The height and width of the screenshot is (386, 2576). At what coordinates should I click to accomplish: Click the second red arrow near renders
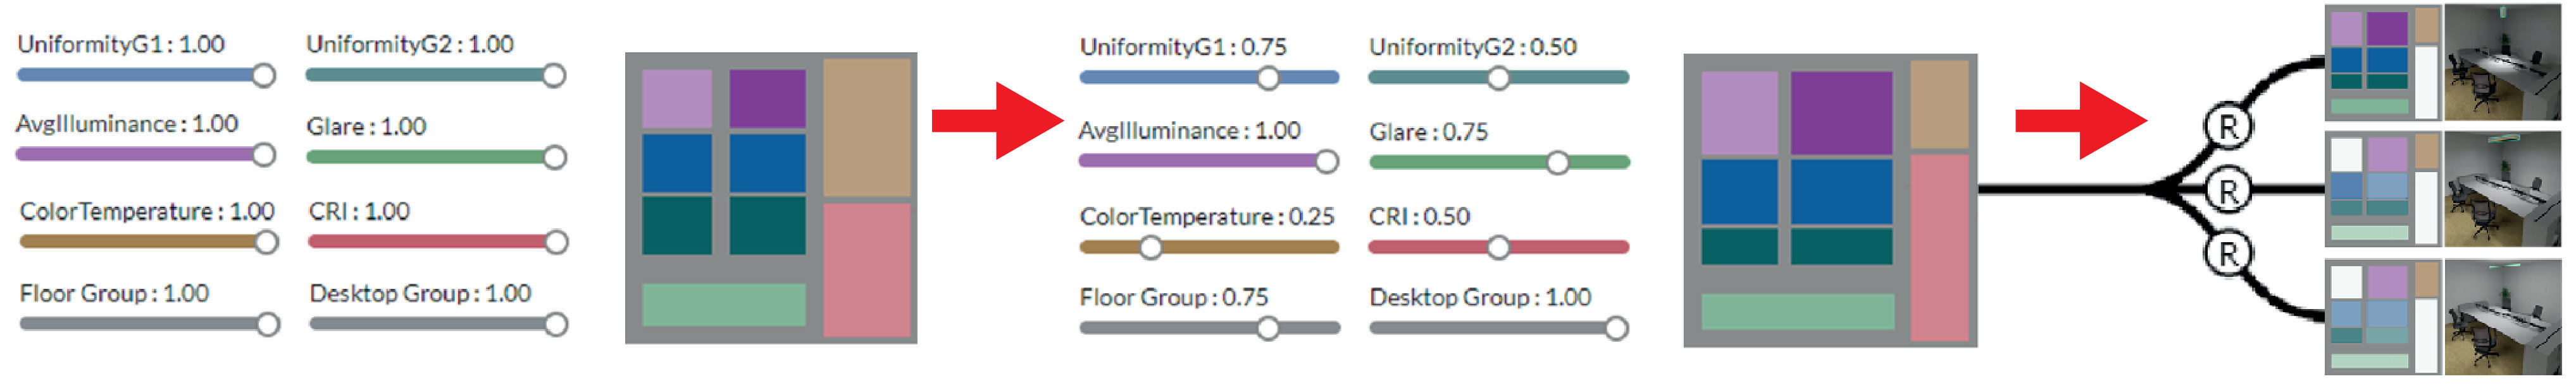tap(2080, 120)
